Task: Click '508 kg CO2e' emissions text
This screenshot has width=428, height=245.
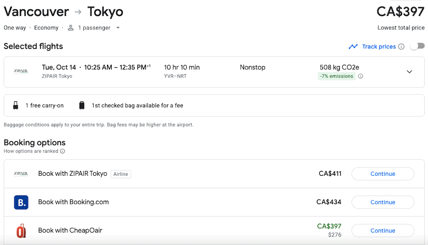Action: (339, 67)
